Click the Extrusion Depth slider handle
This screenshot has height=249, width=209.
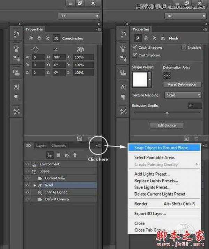click(x=167, y=113)
